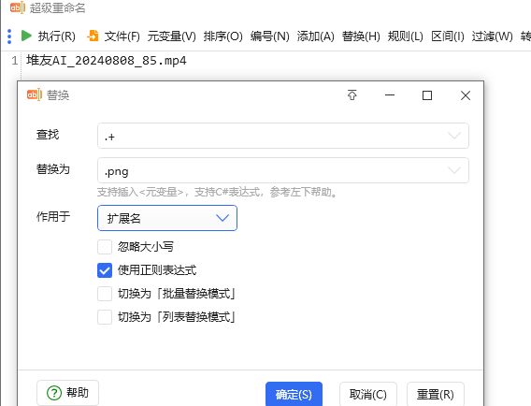
Task: Click the 重置(R) reset button
Action: point(435,394)
